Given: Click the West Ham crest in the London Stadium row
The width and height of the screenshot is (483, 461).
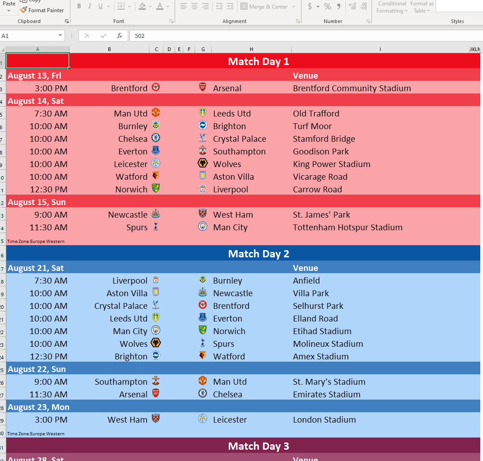Looking at the screenshot, I should coord(156,419).
